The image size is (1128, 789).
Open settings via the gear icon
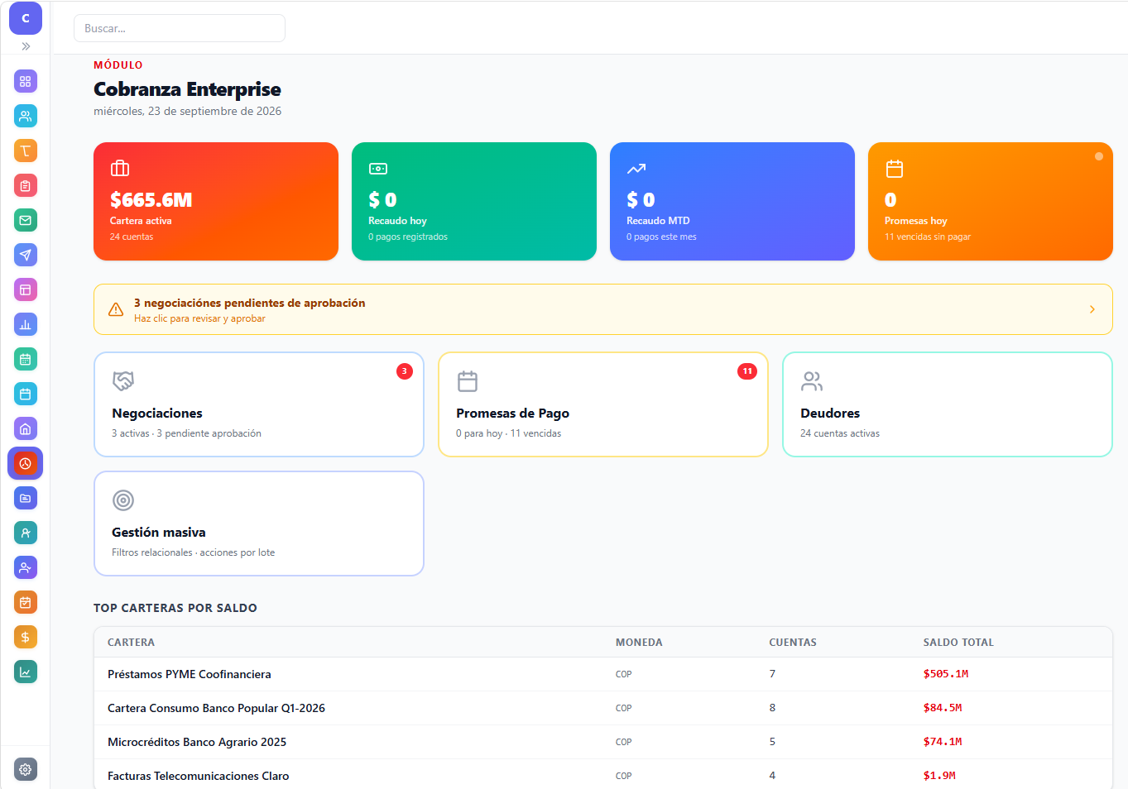25,769
